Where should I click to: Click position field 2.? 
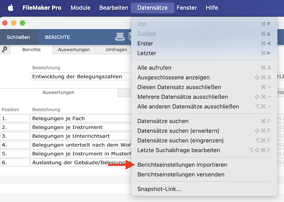pyautogui.click(x=15, y=127)
